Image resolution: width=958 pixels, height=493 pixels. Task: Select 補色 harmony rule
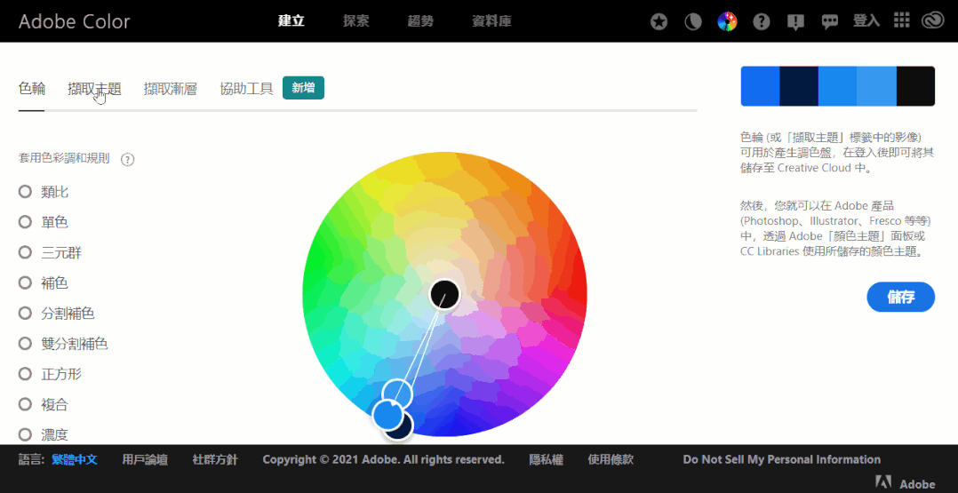(44, 282)
